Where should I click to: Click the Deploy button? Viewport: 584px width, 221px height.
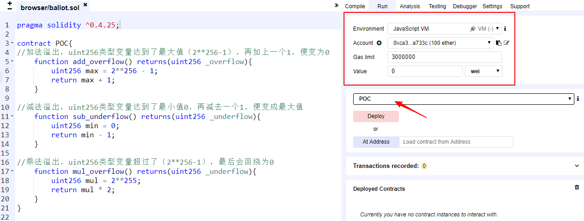376,116
